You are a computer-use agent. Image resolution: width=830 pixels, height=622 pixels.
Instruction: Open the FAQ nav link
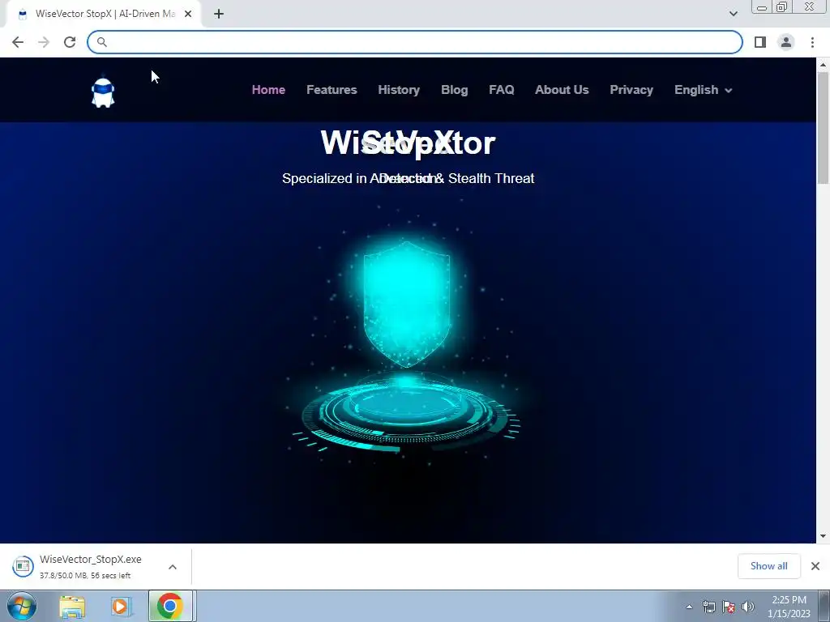(501, 90)
